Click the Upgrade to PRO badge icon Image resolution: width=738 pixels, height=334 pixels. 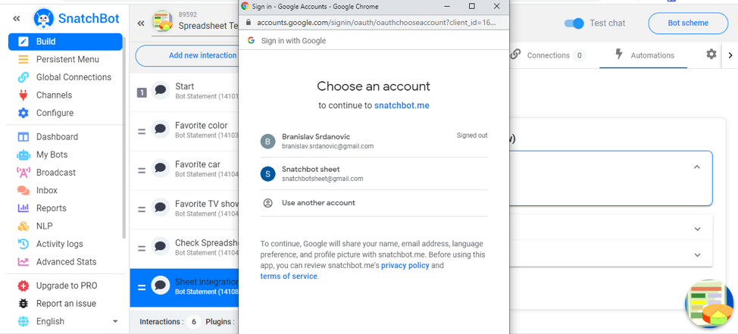pos(23,286)
